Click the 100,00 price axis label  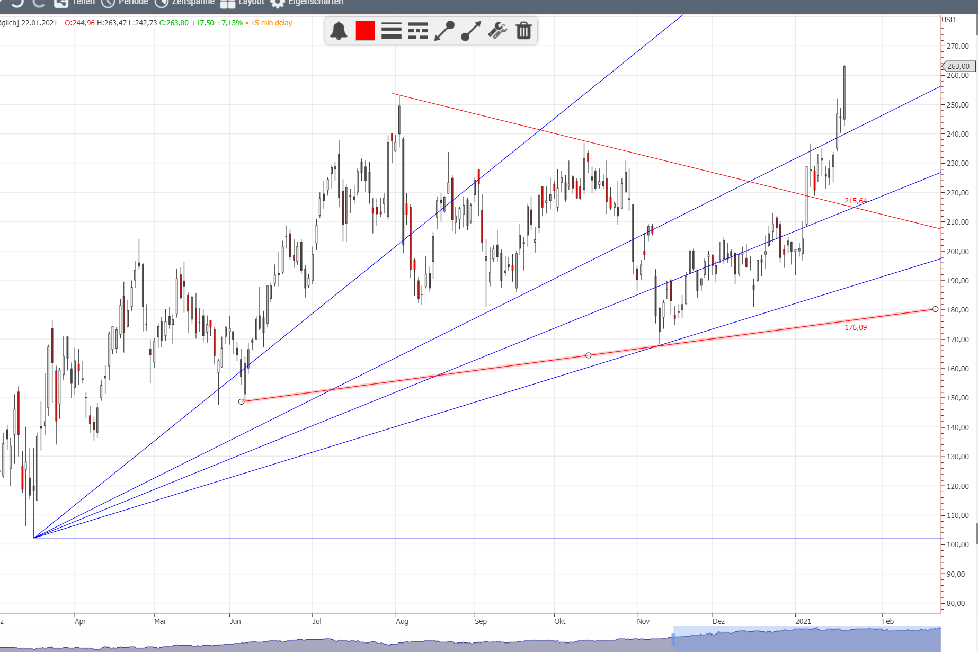click(958, 544)
